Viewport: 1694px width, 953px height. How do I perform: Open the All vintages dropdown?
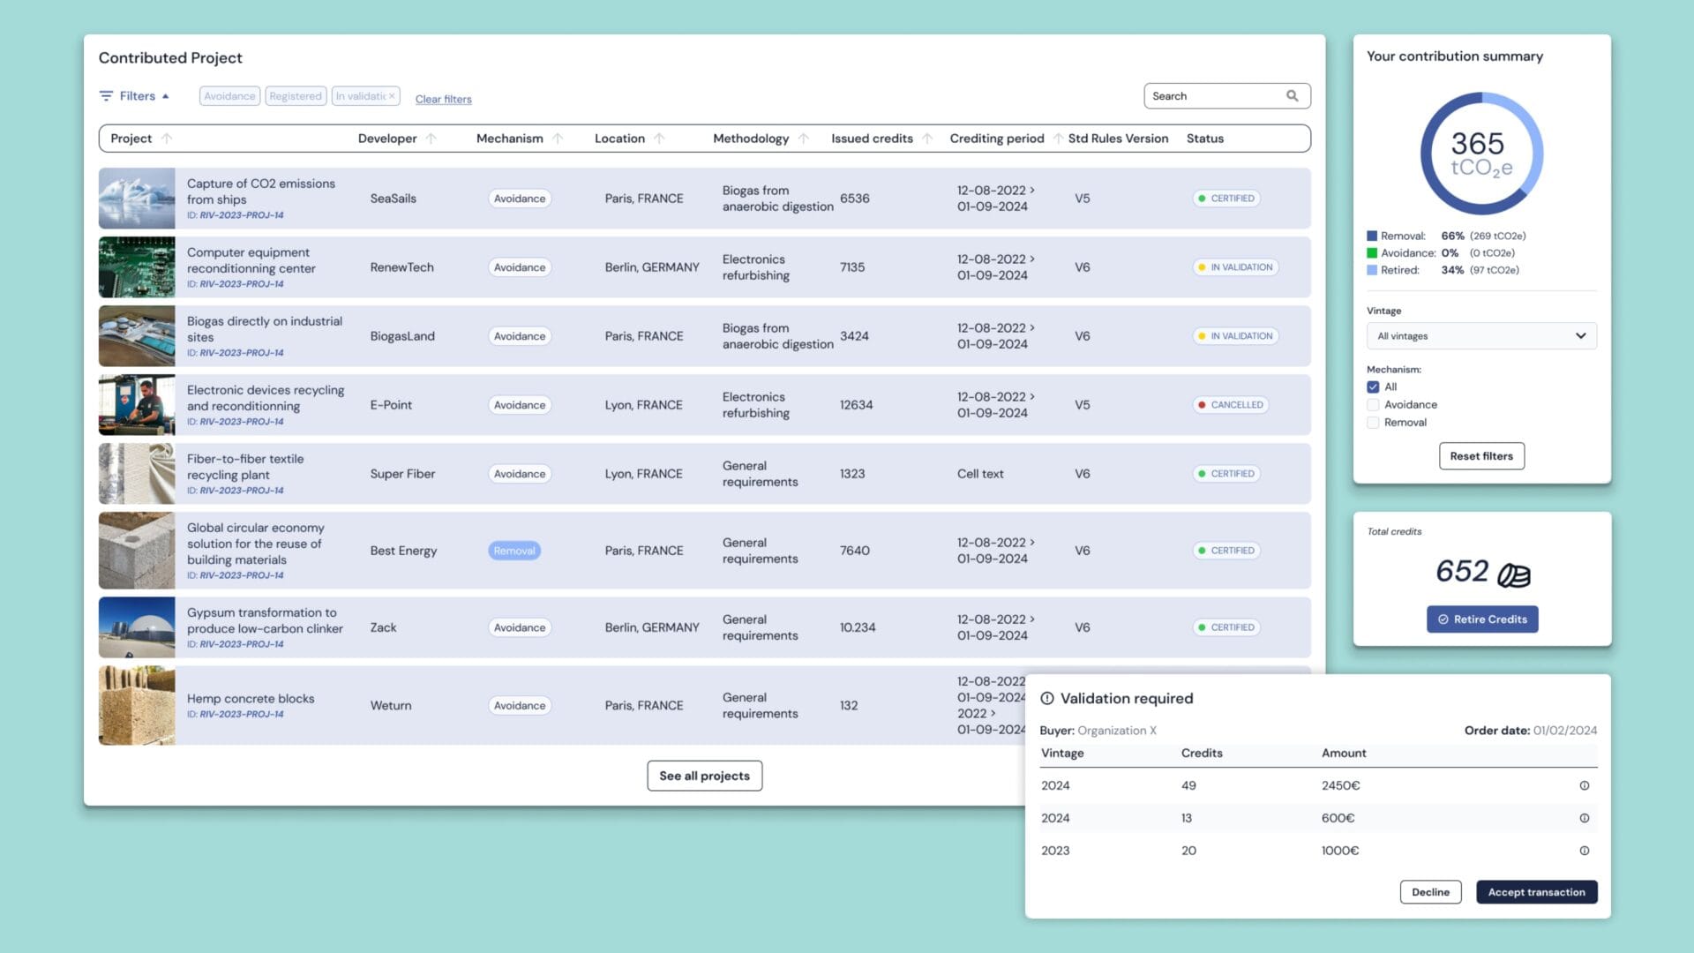pyautogui.click(x=1481, y=336)
